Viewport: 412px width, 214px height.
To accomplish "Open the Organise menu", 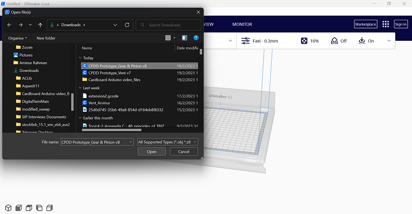I will click(17, 38).
